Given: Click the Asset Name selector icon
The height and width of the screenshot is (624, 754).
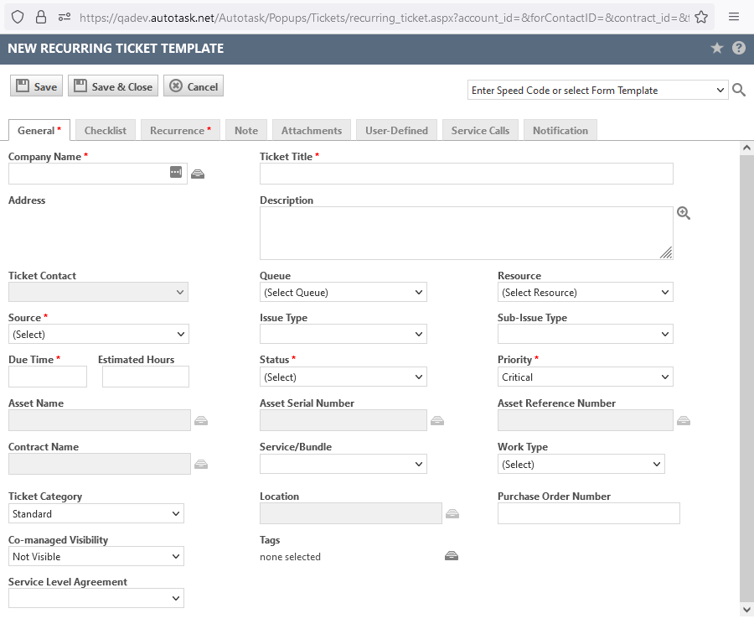Looking at the screenshot, I should 201,421.
